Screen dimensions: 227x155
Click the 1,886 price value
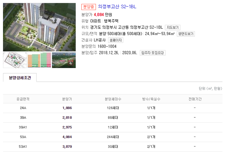67,108
